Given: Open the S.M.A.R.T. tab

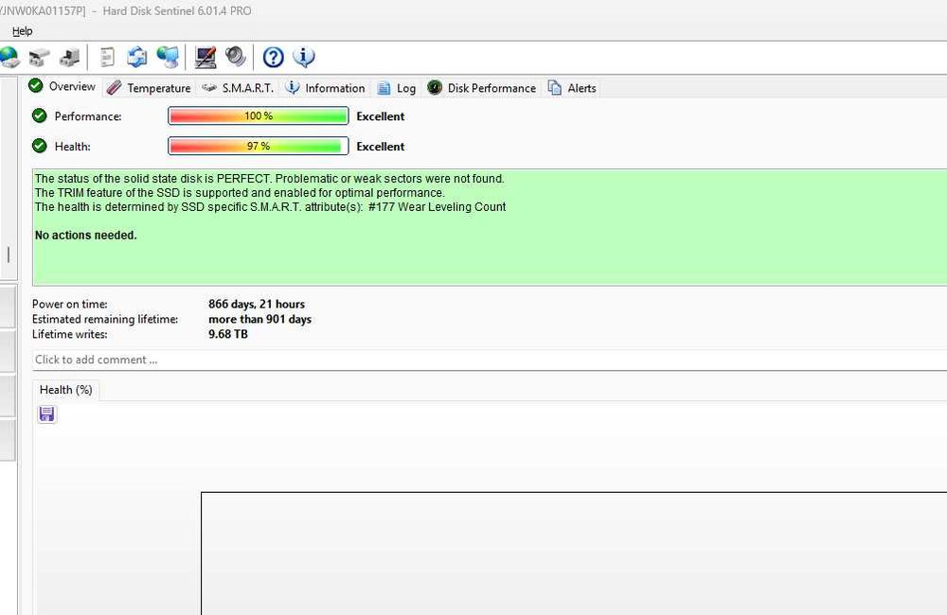Looking at the screenshot, I should pos(238,88).
